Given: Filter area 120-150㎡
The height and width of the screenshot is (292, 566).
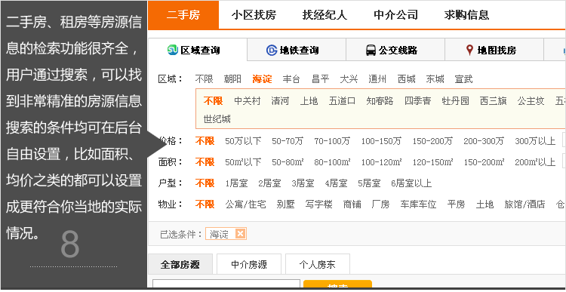Looking at the screenshot, I should (x=432, y=162).
